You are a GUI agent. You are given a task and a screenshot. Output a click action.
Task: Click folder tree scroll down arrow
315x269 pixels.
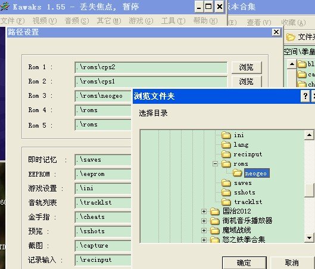pos(309,238)
